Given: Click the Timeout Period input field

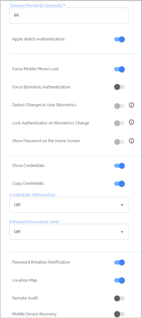Looking at the screenshot, I should pyautogui.click(x=69, y=16).
